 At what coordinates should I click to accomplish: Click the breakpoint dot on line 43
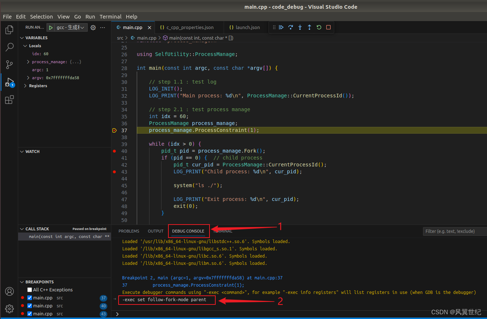[x=115, y=171]
